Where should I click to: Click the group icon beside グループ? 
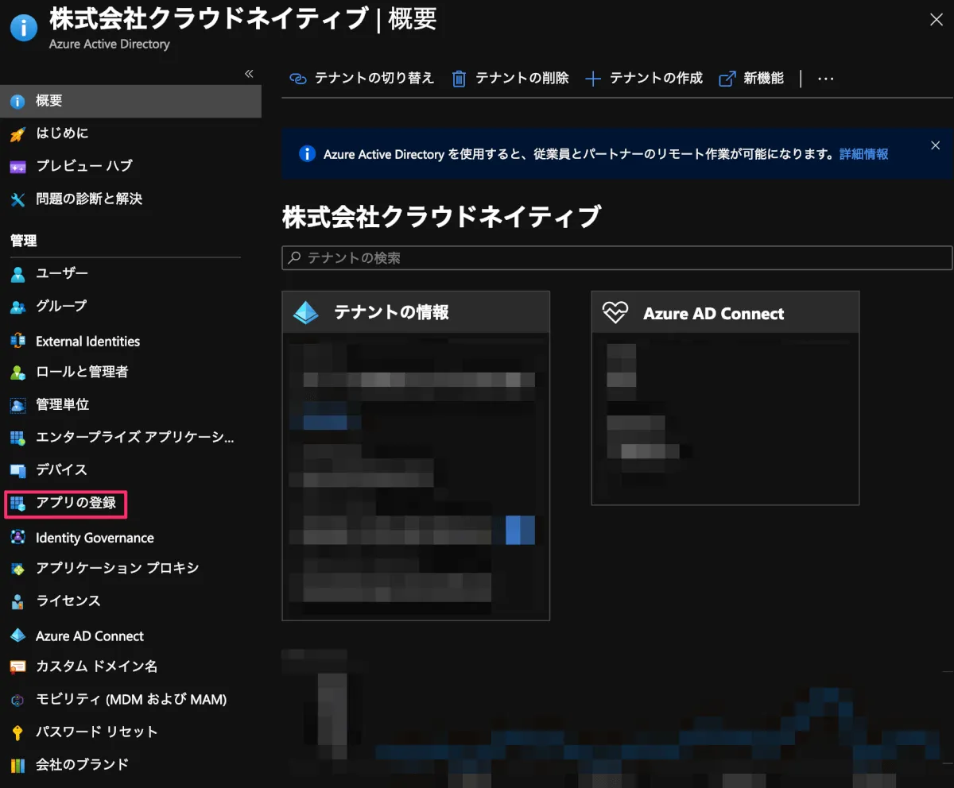[x=17, y=307]
